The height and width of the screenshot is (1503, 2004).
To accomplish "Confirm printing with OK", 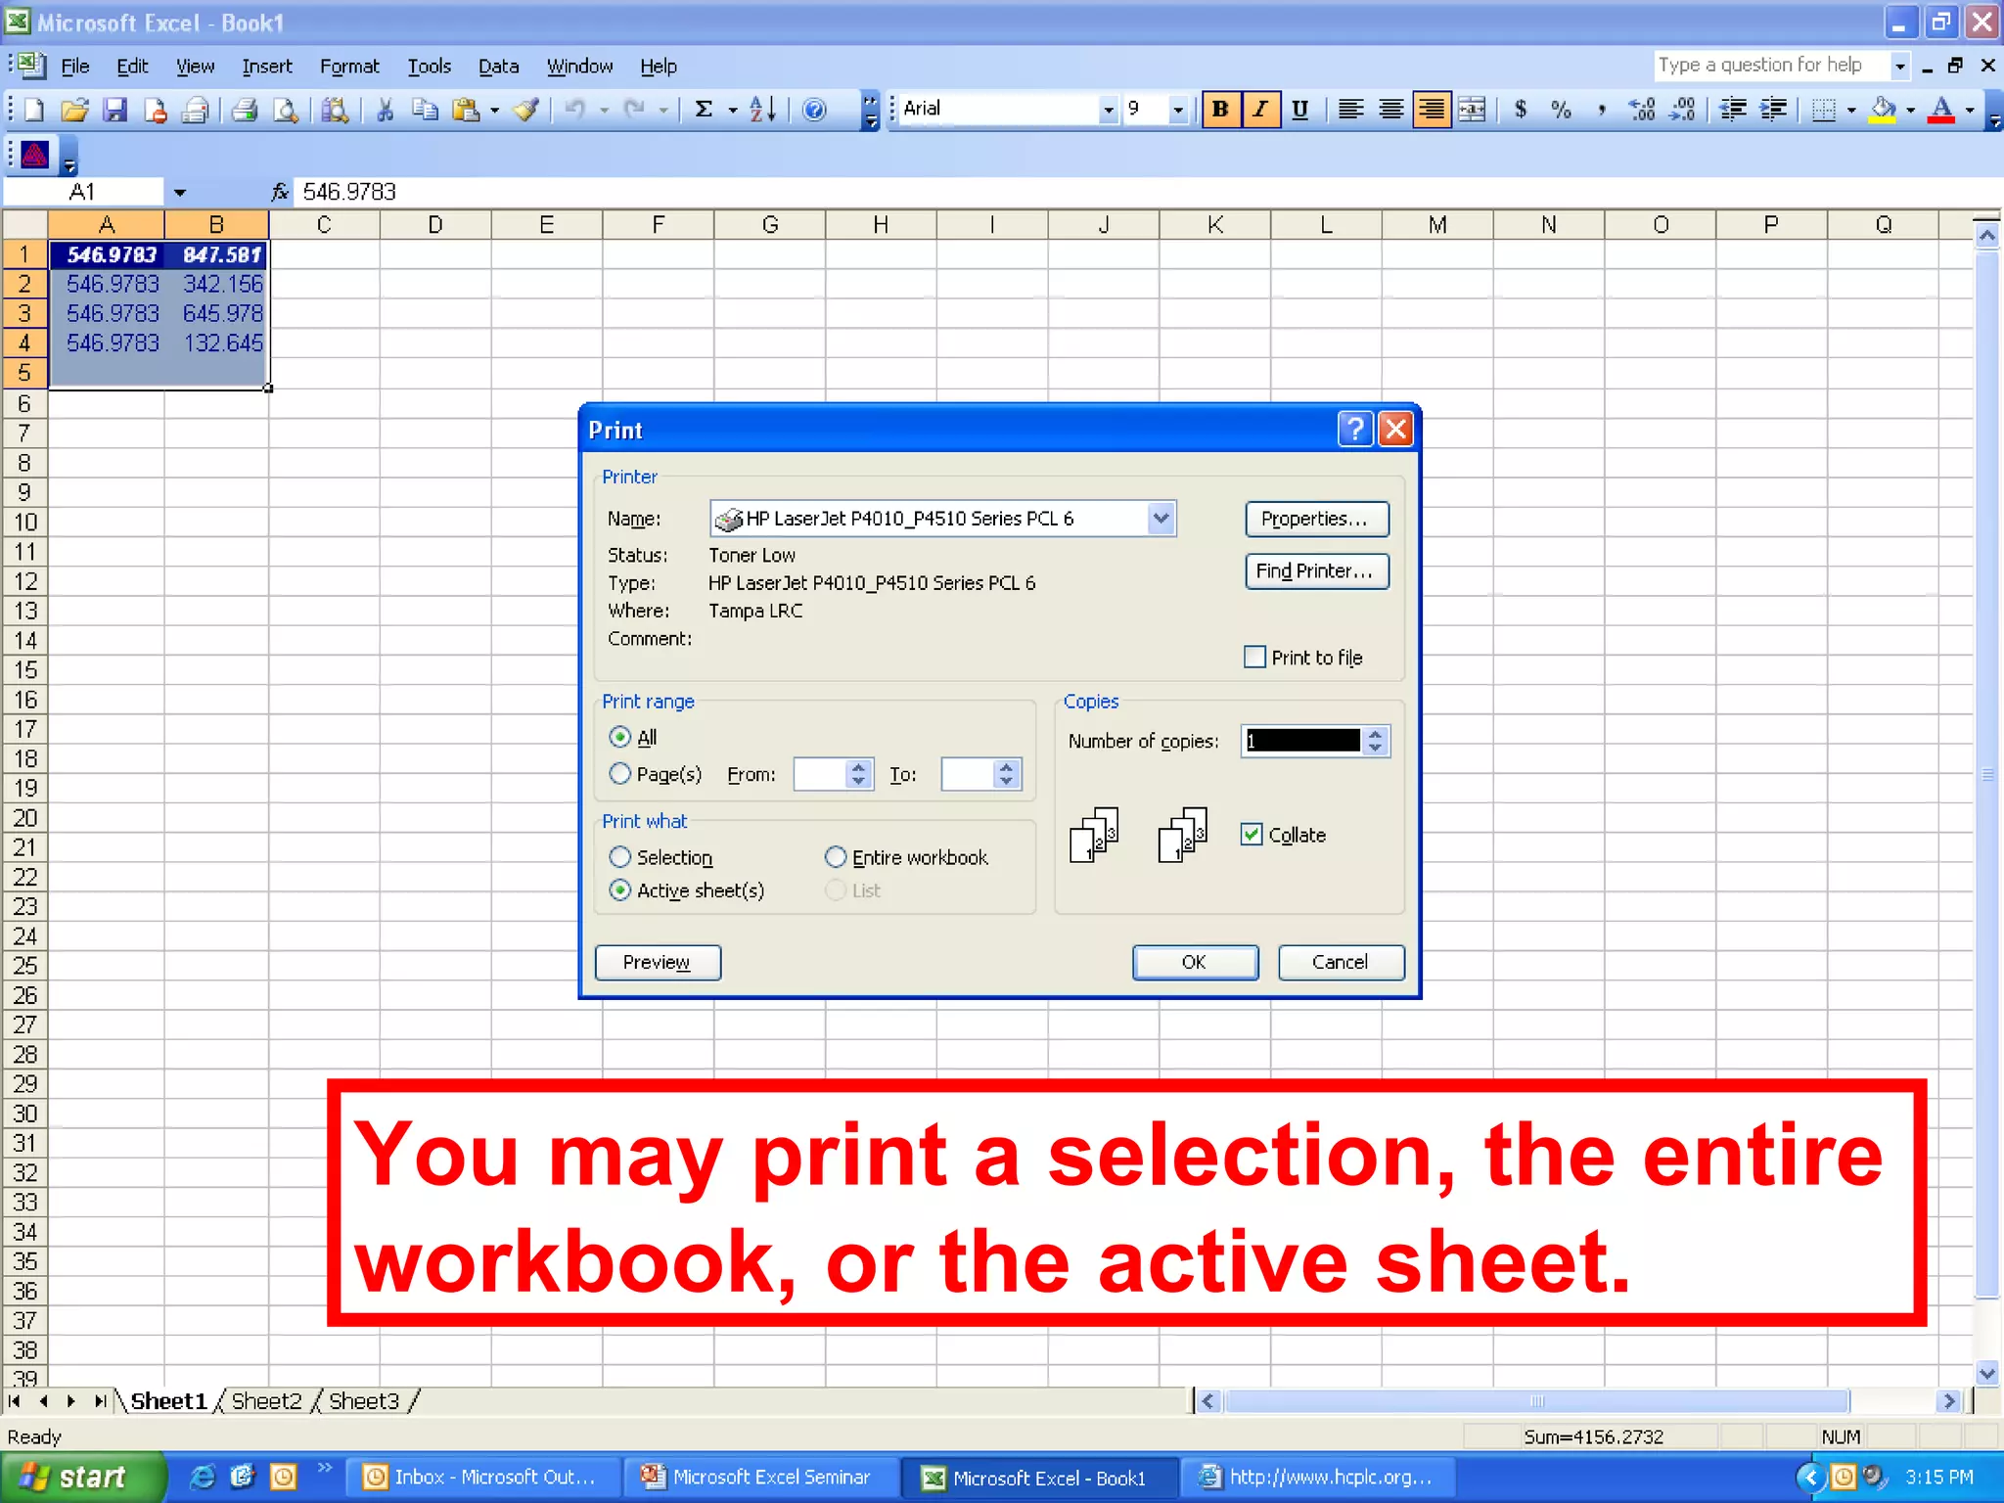I will [1195, 962].
